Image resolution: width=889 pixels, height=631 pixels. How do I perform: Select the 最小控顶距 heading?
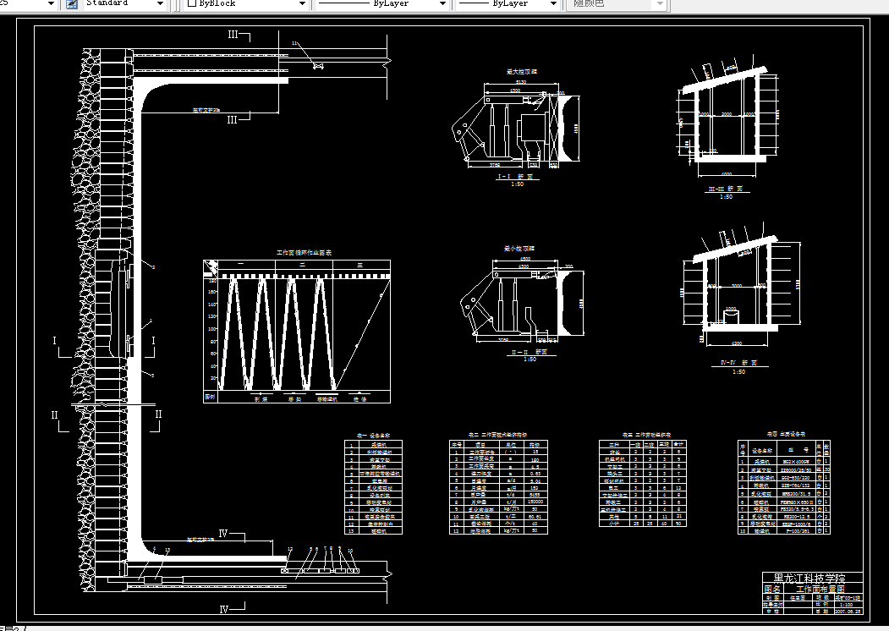point(519,249)
